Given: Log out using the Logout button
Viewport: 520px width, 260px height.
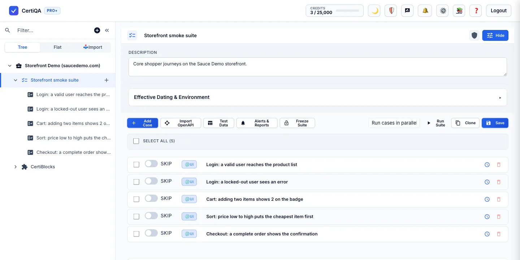Looking at the screenshot, I should click(x=499, y=11).
